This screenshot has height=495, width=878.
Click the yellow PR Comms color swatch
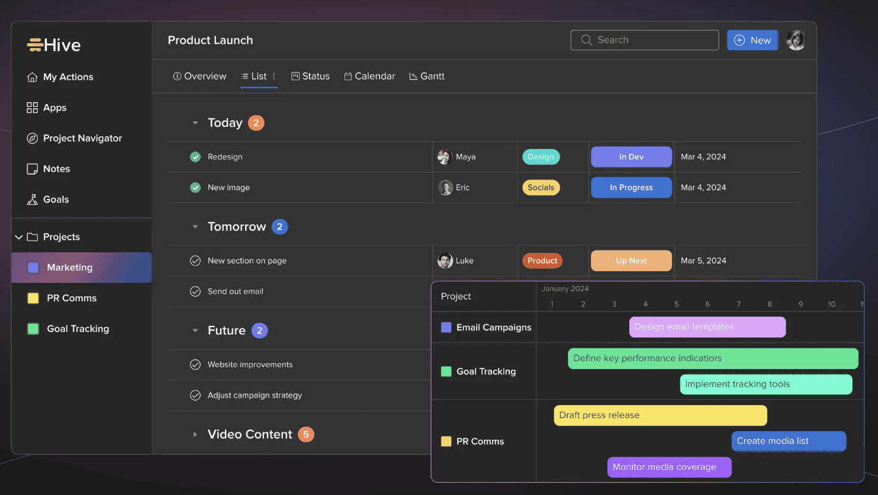tap(33, 298)
